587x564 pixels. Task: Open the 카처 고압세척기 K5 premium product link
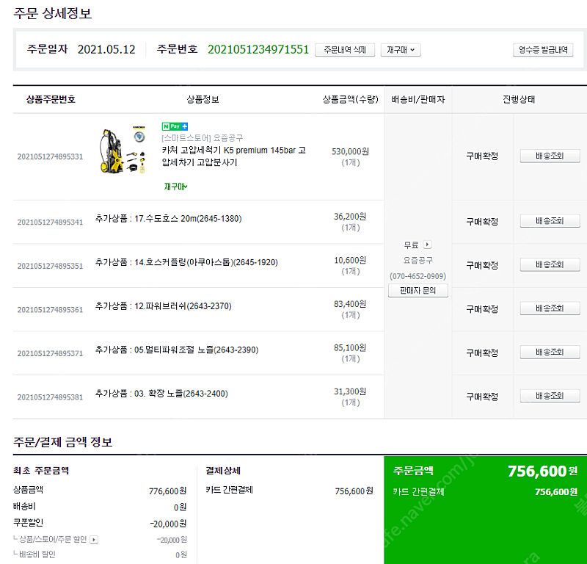click(233, 156)
